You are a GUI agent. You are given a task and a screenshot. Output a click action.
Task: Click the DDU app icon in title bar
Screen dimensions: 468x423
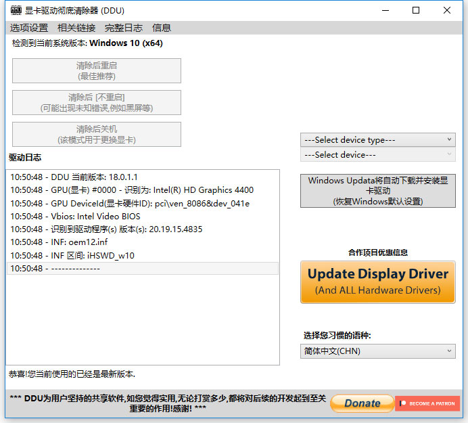(16, 10)
